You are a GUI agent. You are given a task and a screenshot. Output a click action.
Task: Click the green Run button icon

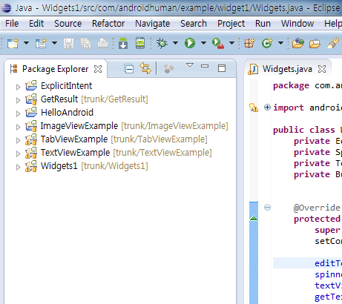[190, 43]
